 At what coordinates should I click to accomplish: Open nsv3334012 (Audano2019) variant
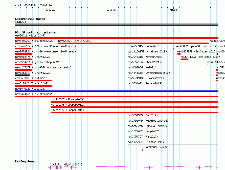pyautogui.click(x=145, y=83)
